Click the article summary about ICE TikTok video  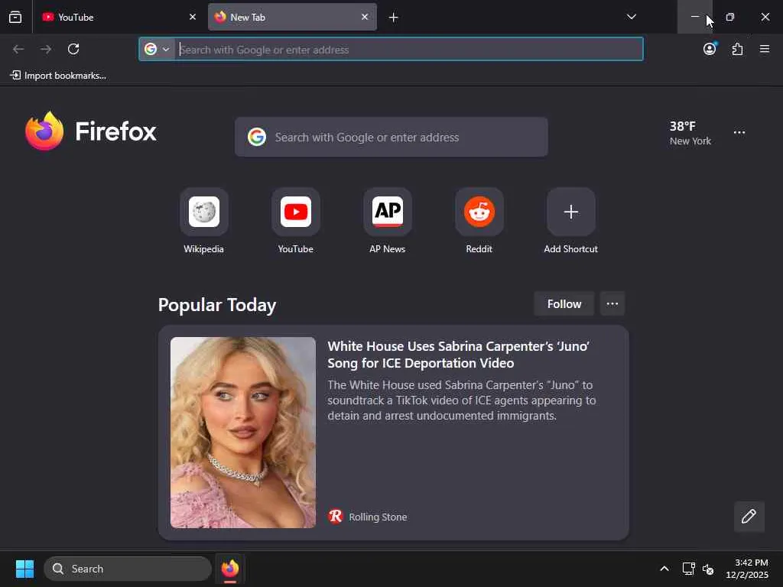462,401
